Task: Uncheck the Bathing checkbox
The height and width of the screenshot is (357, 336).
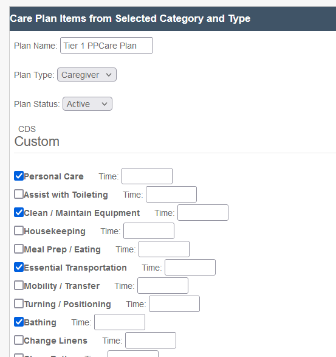Action: pyautogui.click(x=19, y=322)
